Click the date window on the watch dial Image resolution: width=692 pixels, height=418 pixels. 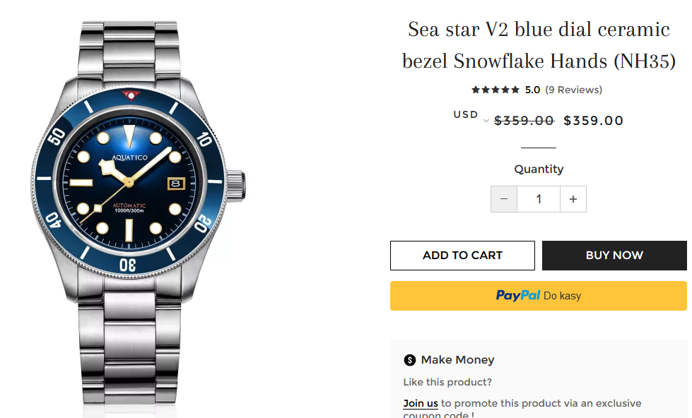pyautogui.click(x=175, y=183)
